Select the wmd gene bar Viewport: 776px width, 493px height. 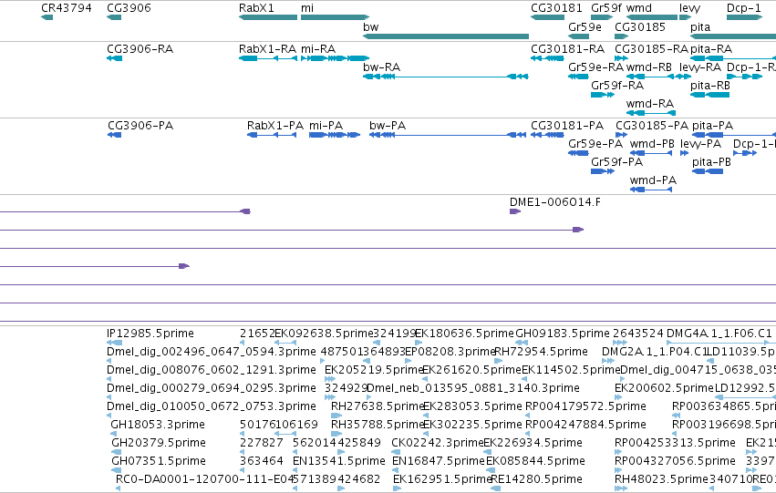pyautogui.click(x=652, y=17)
